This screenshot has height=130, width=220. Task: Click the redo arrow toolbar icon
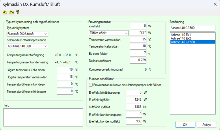(11, 12)
